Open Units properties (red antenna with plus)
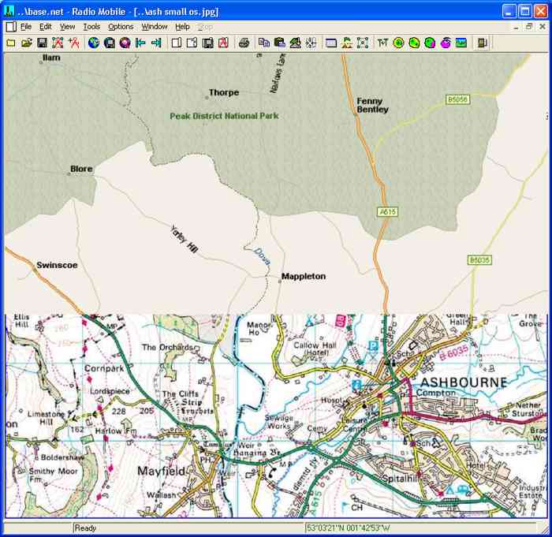 click(73, 43)
